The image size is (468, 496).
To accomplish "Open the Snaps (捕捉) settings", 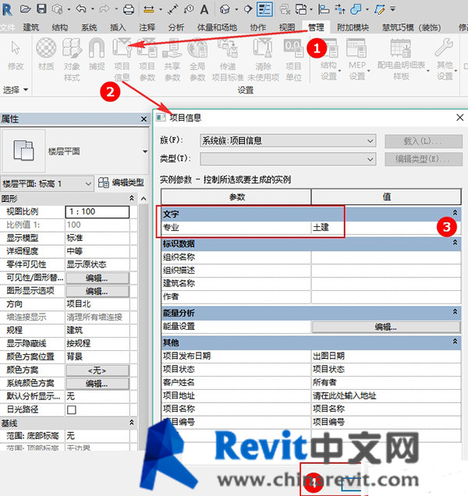I will click(x=97, y=55).
